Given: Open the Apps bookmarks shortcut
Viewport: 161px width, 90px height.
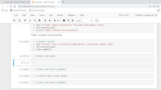Looking at the screenshot, I should [5, 10].
